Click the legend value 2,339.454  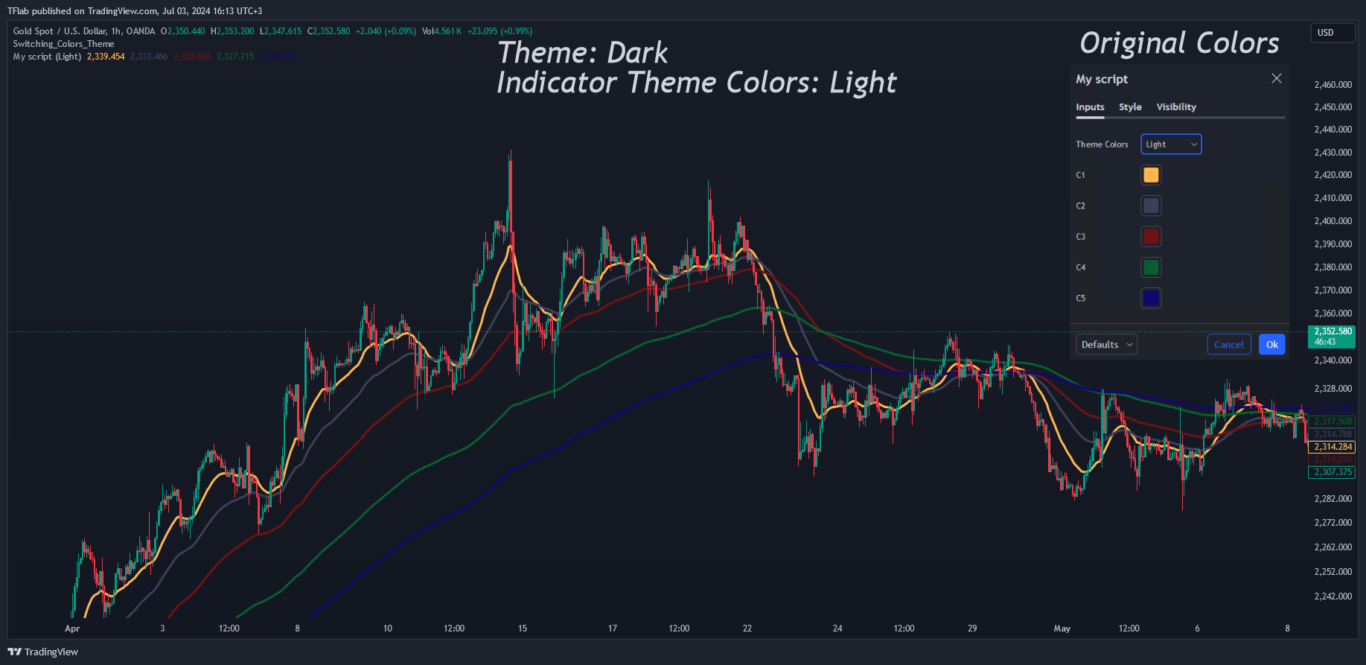pos(106,57)
